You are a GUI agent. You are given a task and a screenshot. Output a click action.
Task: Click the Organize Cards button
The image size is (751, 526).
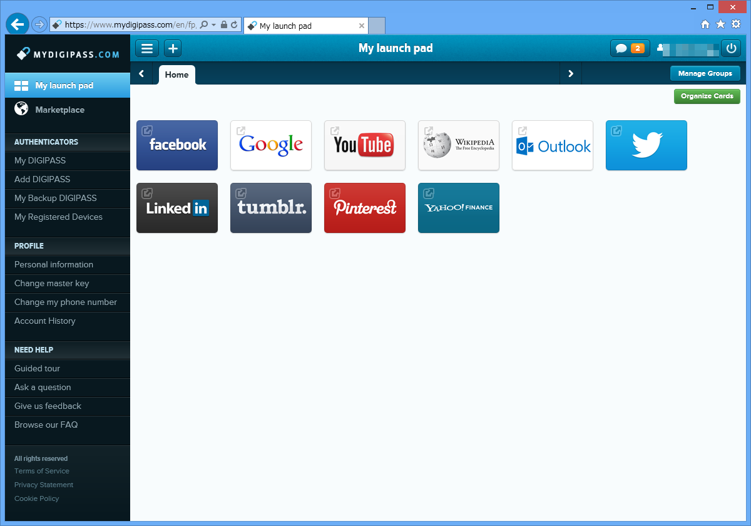[x=707, y=96]
